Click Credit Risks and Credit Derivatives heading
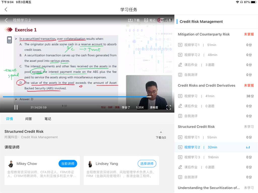This screenshot has width=258, height=193. (207, 85)
